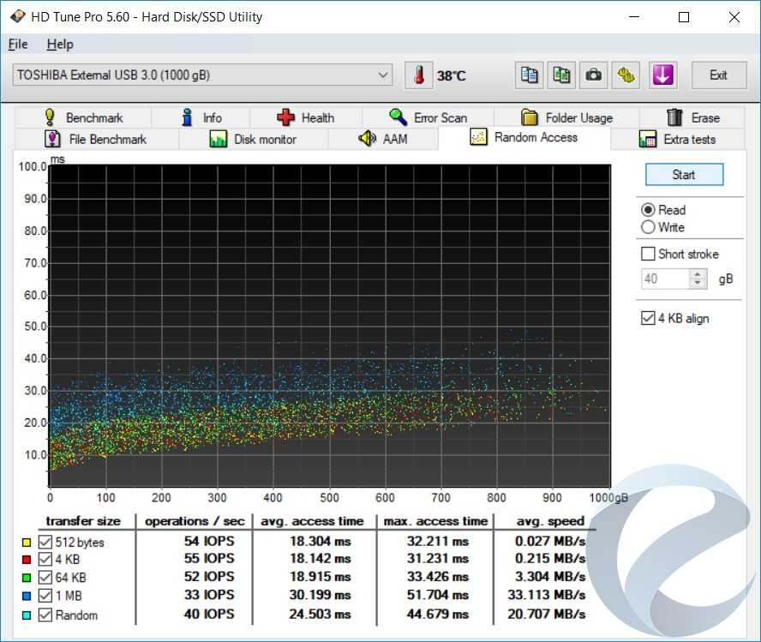Viewport: 761px width, 642px height.
Task: Increase short stroke gB spinner value
Action: 698,274
